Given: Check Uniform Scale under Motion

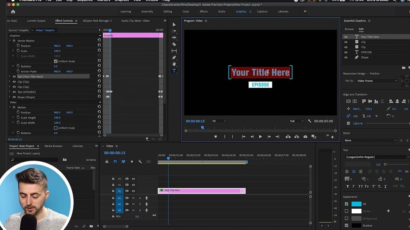Looking at the screenshot, I should click(x=56, y=128).
